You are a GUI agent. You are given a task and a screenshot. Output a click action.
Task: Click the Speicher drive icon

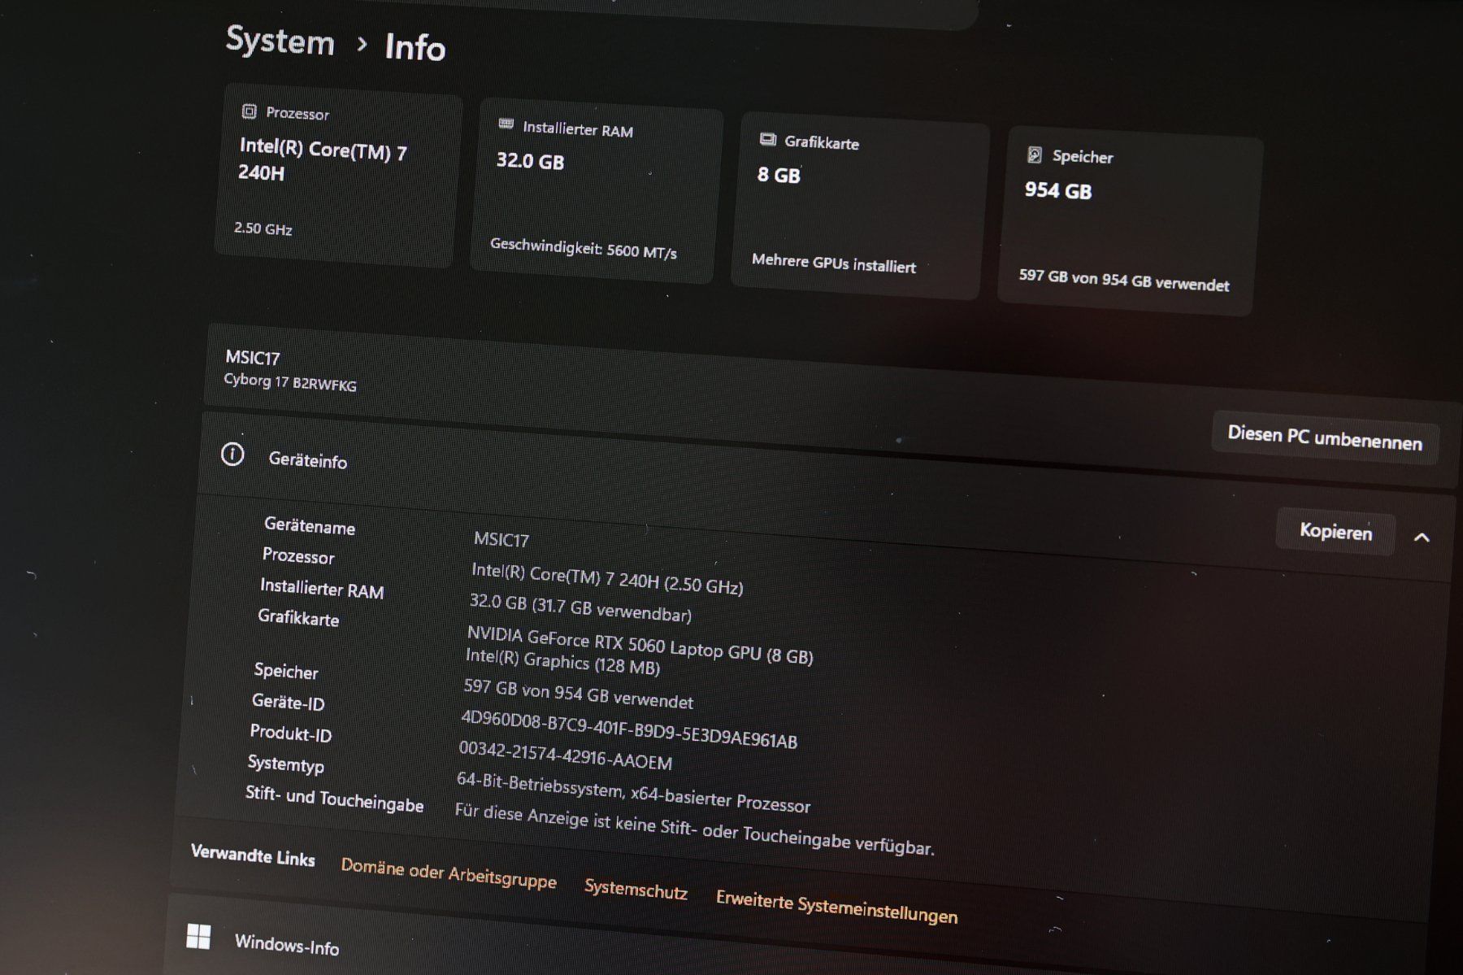(1035, 154)
